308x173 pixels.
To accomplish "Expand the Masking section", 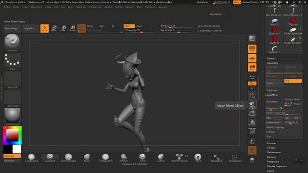I will pos(271,157).
